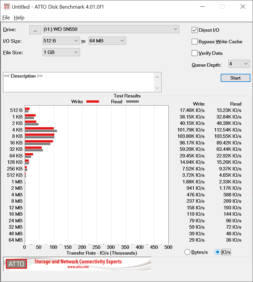This screenshot has width=253, height=282.
Task: Click the Write result 7.52K IO/s
Action: click(x=193, y=169)
